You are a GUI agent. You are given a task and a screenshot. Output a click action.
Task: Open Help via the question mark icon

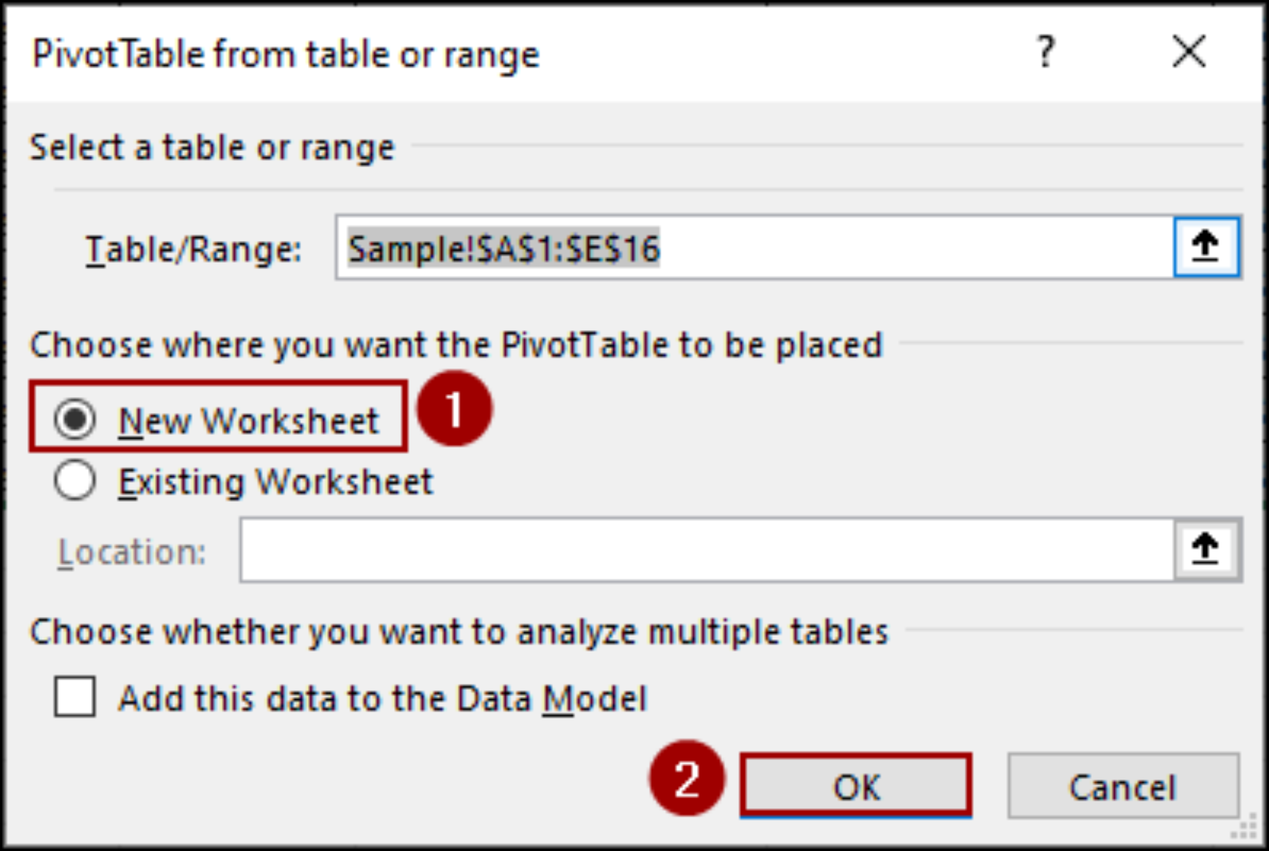point(1046,53)
